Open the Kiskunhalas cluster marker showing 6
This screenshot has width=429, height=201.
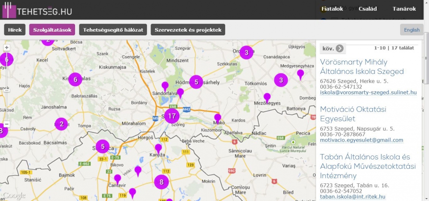75,80
